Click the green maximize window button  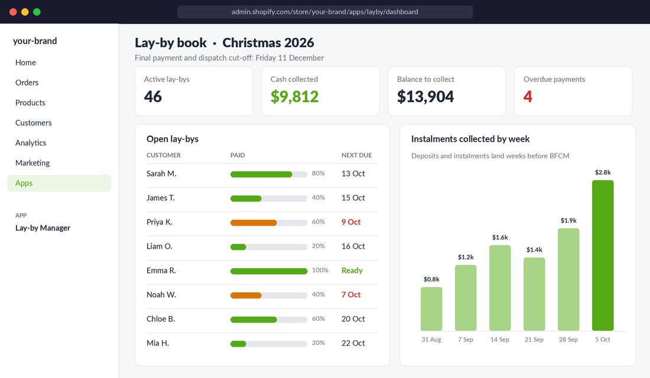coord(37,12)
